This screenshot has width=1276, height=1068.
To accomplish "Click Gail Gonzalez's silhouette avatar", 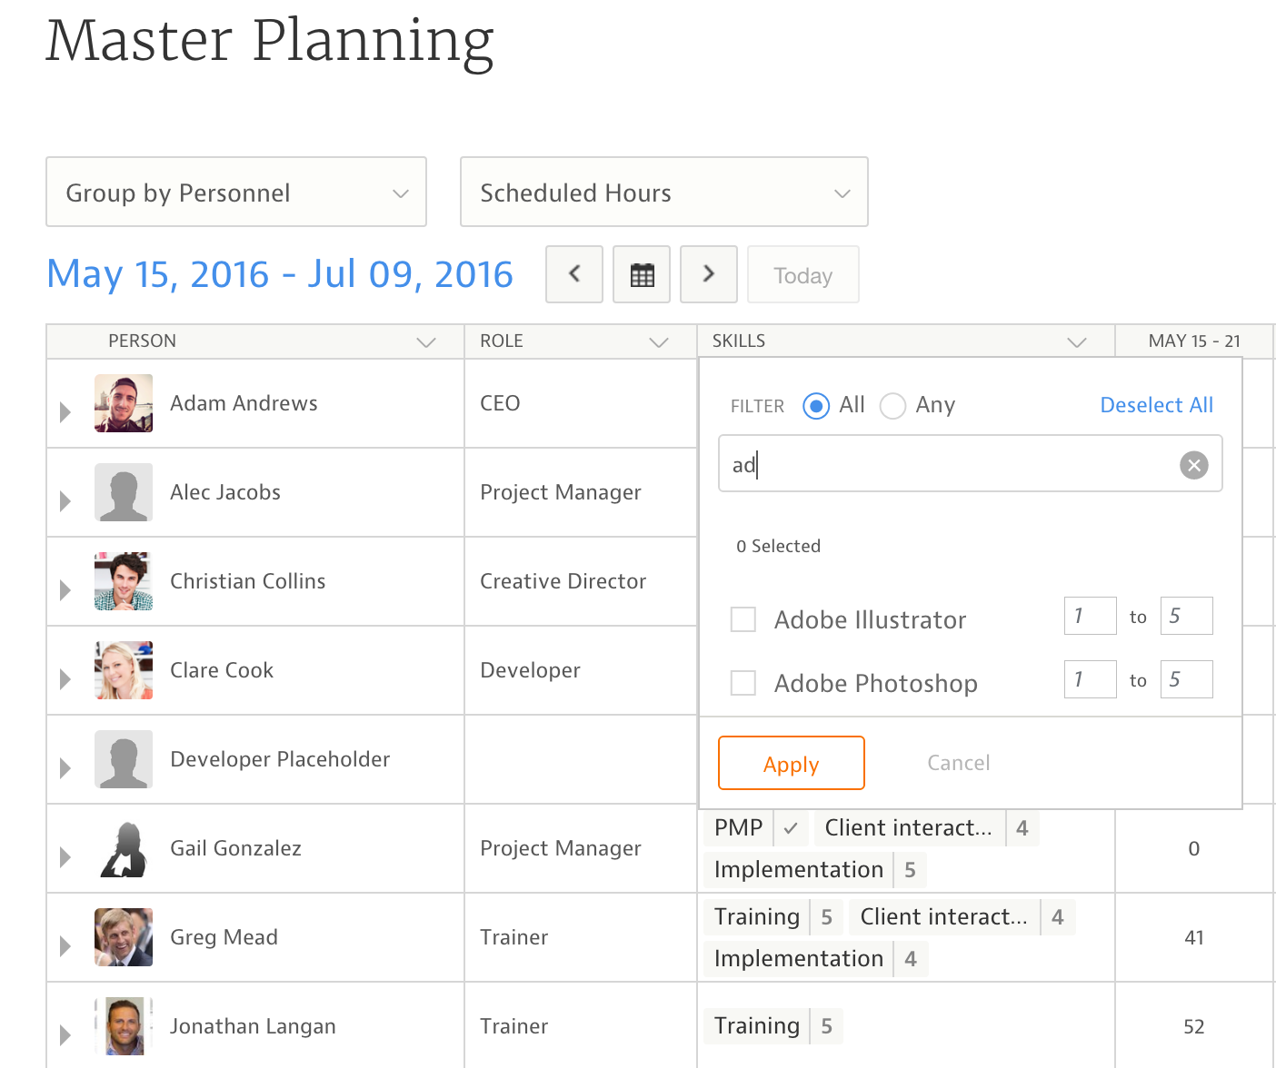I will tap(124, 848).
